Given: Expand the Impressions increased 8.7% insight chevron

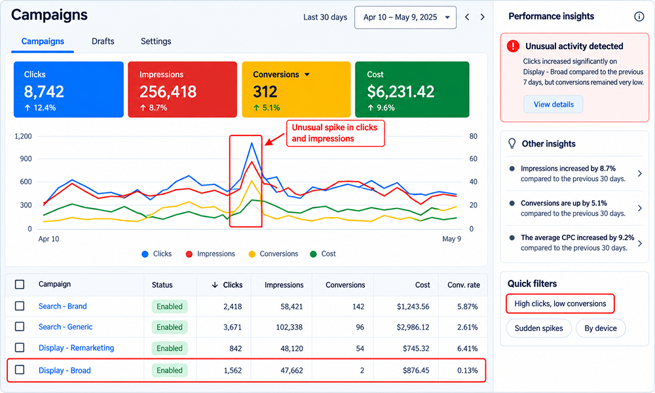Looking at the screenshot, I should tap(639, 173).
